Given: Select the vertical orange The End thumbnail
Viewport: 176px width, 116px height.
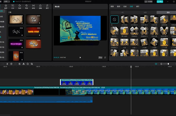Looking at the screenshot, I should [16, 56].
